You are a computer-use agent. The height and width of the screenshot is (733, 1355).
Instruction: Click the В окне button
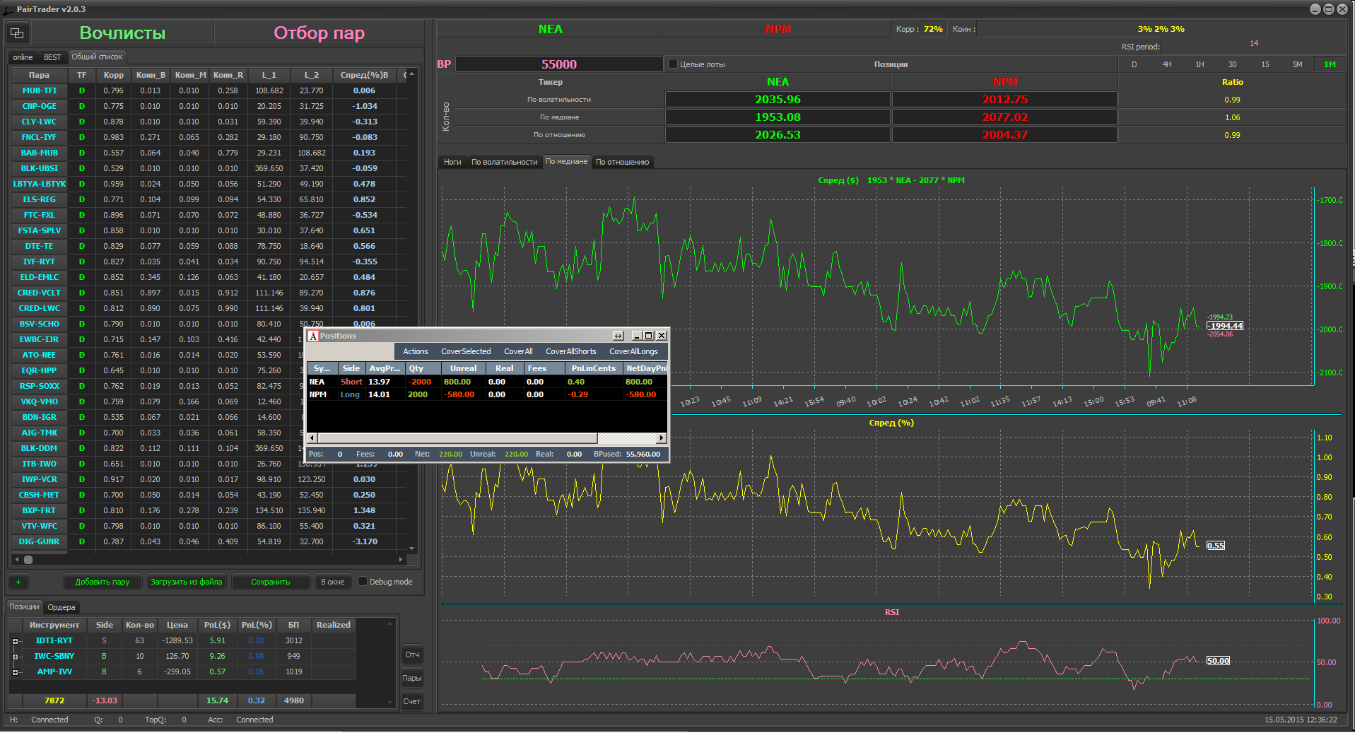point(332,582)
